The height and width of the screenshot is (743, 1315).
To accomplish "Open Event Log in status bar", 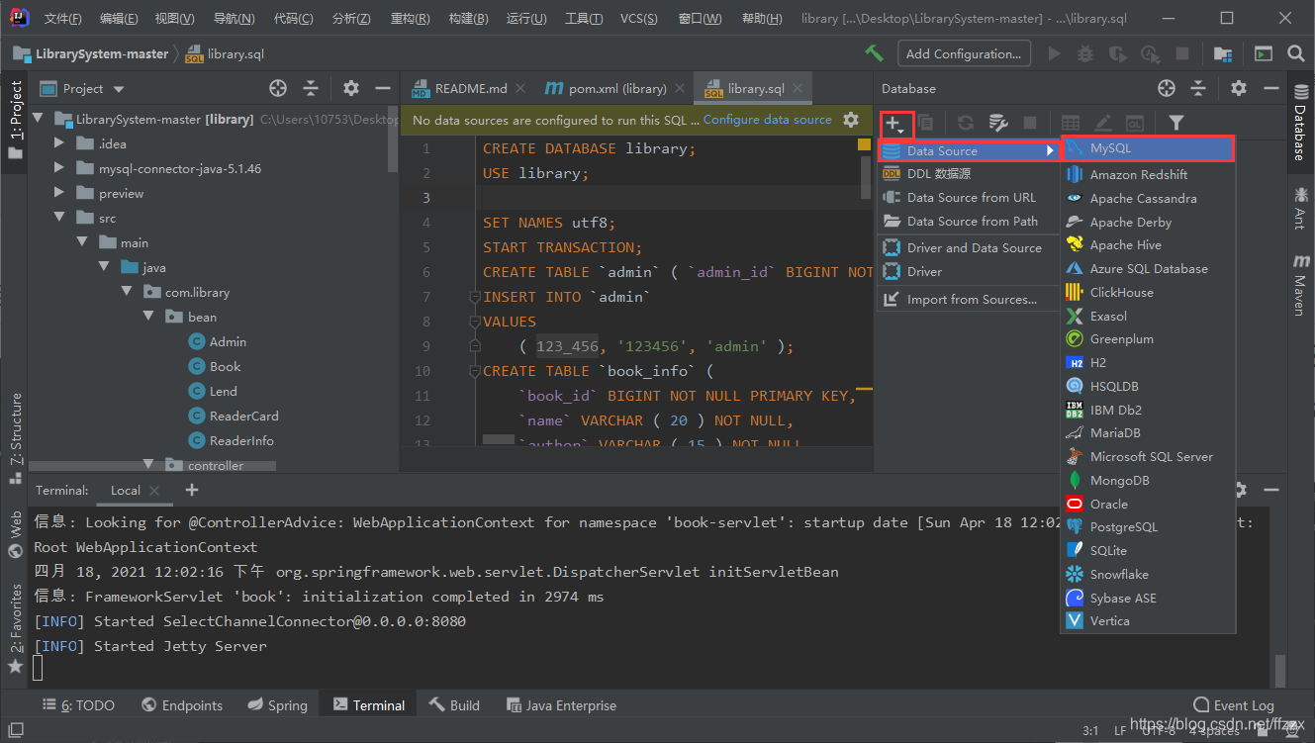I will pyautogui.click(x=1233, y=705).
